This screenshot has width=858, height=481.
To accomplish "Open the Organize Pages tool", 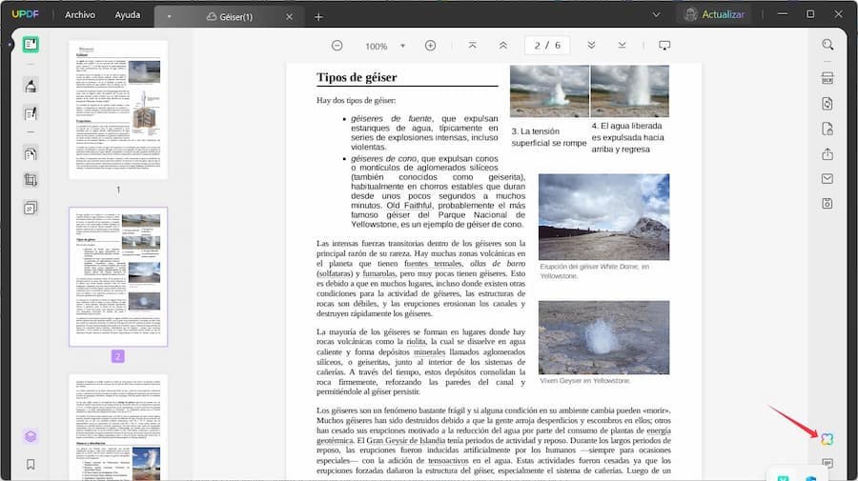I will [31, 154].
